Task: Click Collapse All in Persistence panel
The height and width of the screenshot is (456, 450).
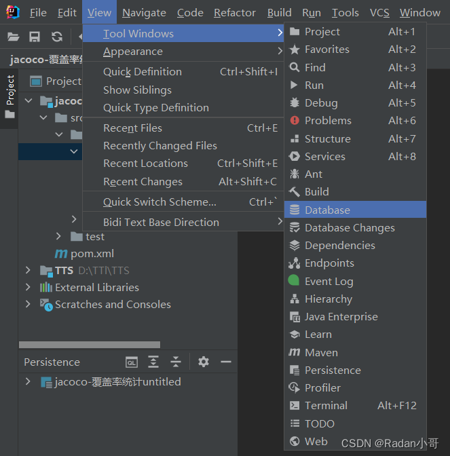Action: (x=176, y=362)
